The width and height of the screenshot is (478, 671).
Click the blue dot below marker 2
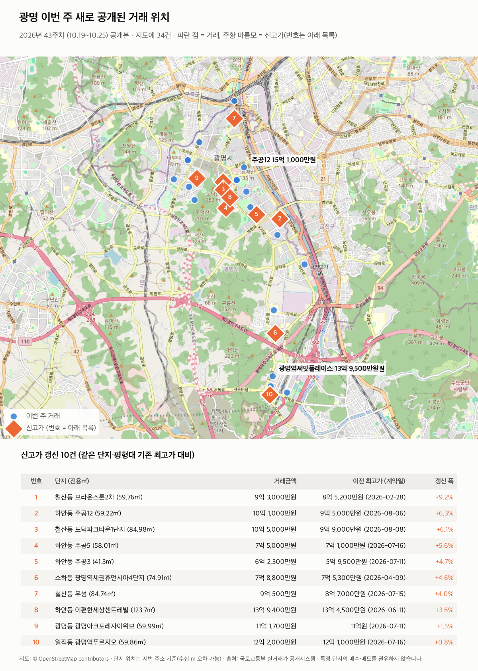coord(278,235)
